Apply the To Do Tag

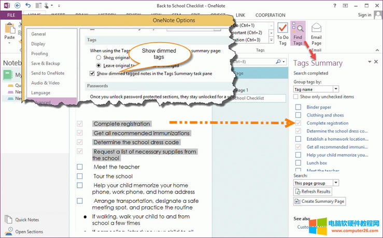coord(282,34)
